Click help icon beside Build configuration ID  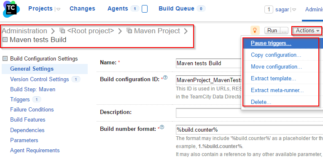(x=165, y=78)
